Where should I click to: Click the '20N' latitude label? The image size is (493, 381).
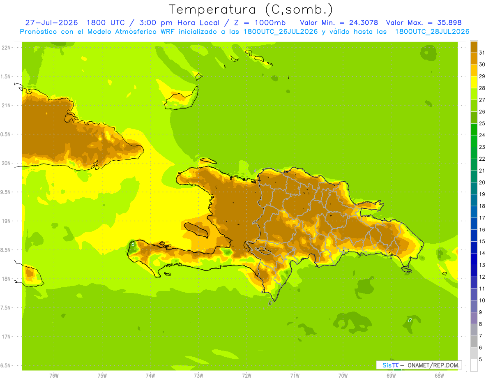(x=7, y=163)
